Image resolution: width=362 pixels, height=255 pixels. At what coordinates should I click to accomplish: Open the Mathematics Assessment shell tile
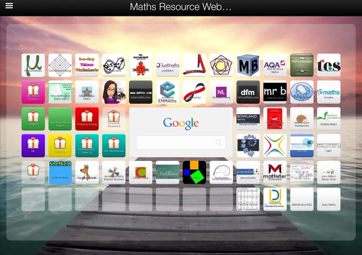(x=302, y=119)
